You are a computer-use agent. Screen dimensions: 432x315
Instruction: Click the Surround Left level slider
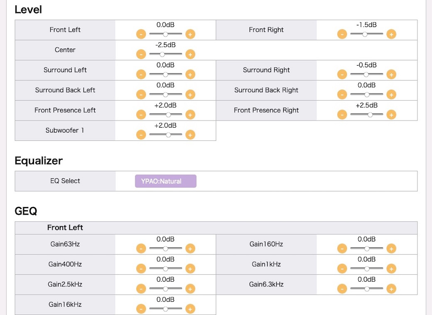click(166, 74)
